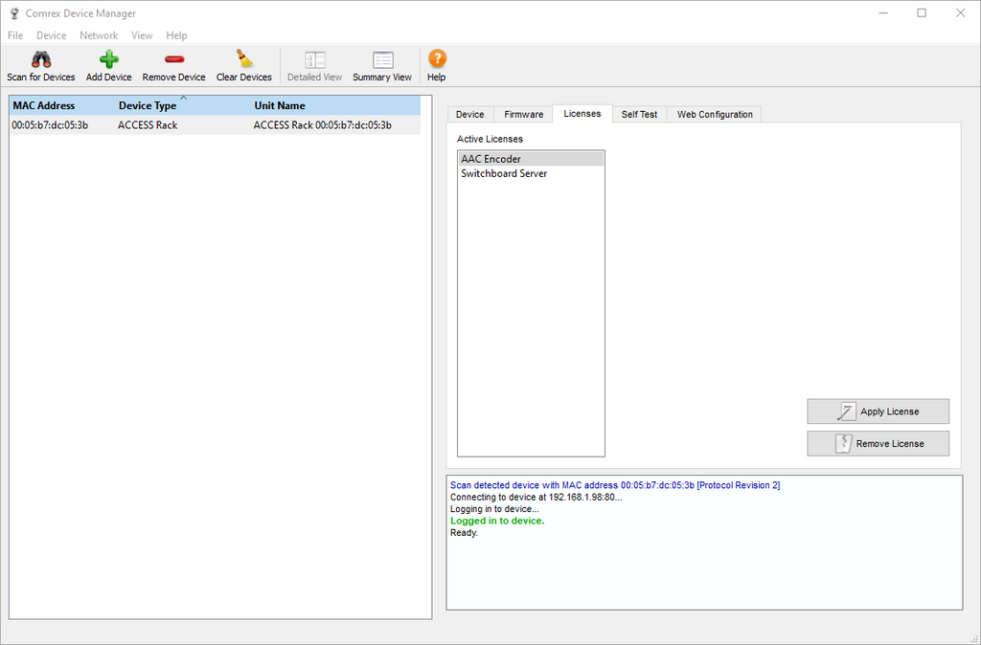Open the Web Configuration tab
The height and width of the screenshot is (645, 981).
(715, 114)
